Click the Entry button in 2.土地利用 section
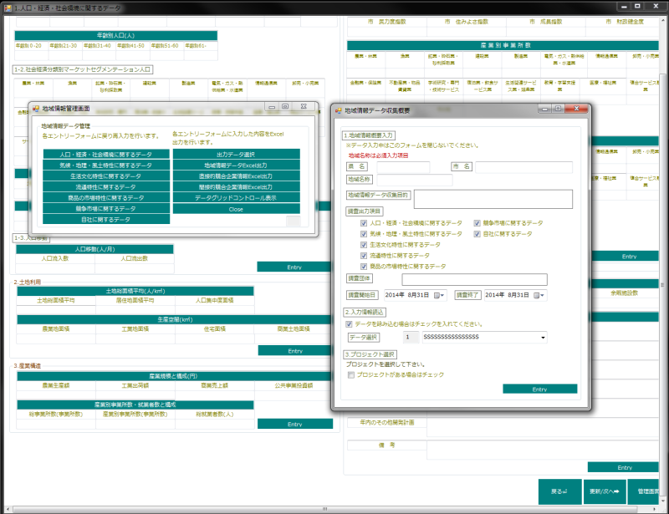Viewport: 669px width, 514px height. point(295,351)
